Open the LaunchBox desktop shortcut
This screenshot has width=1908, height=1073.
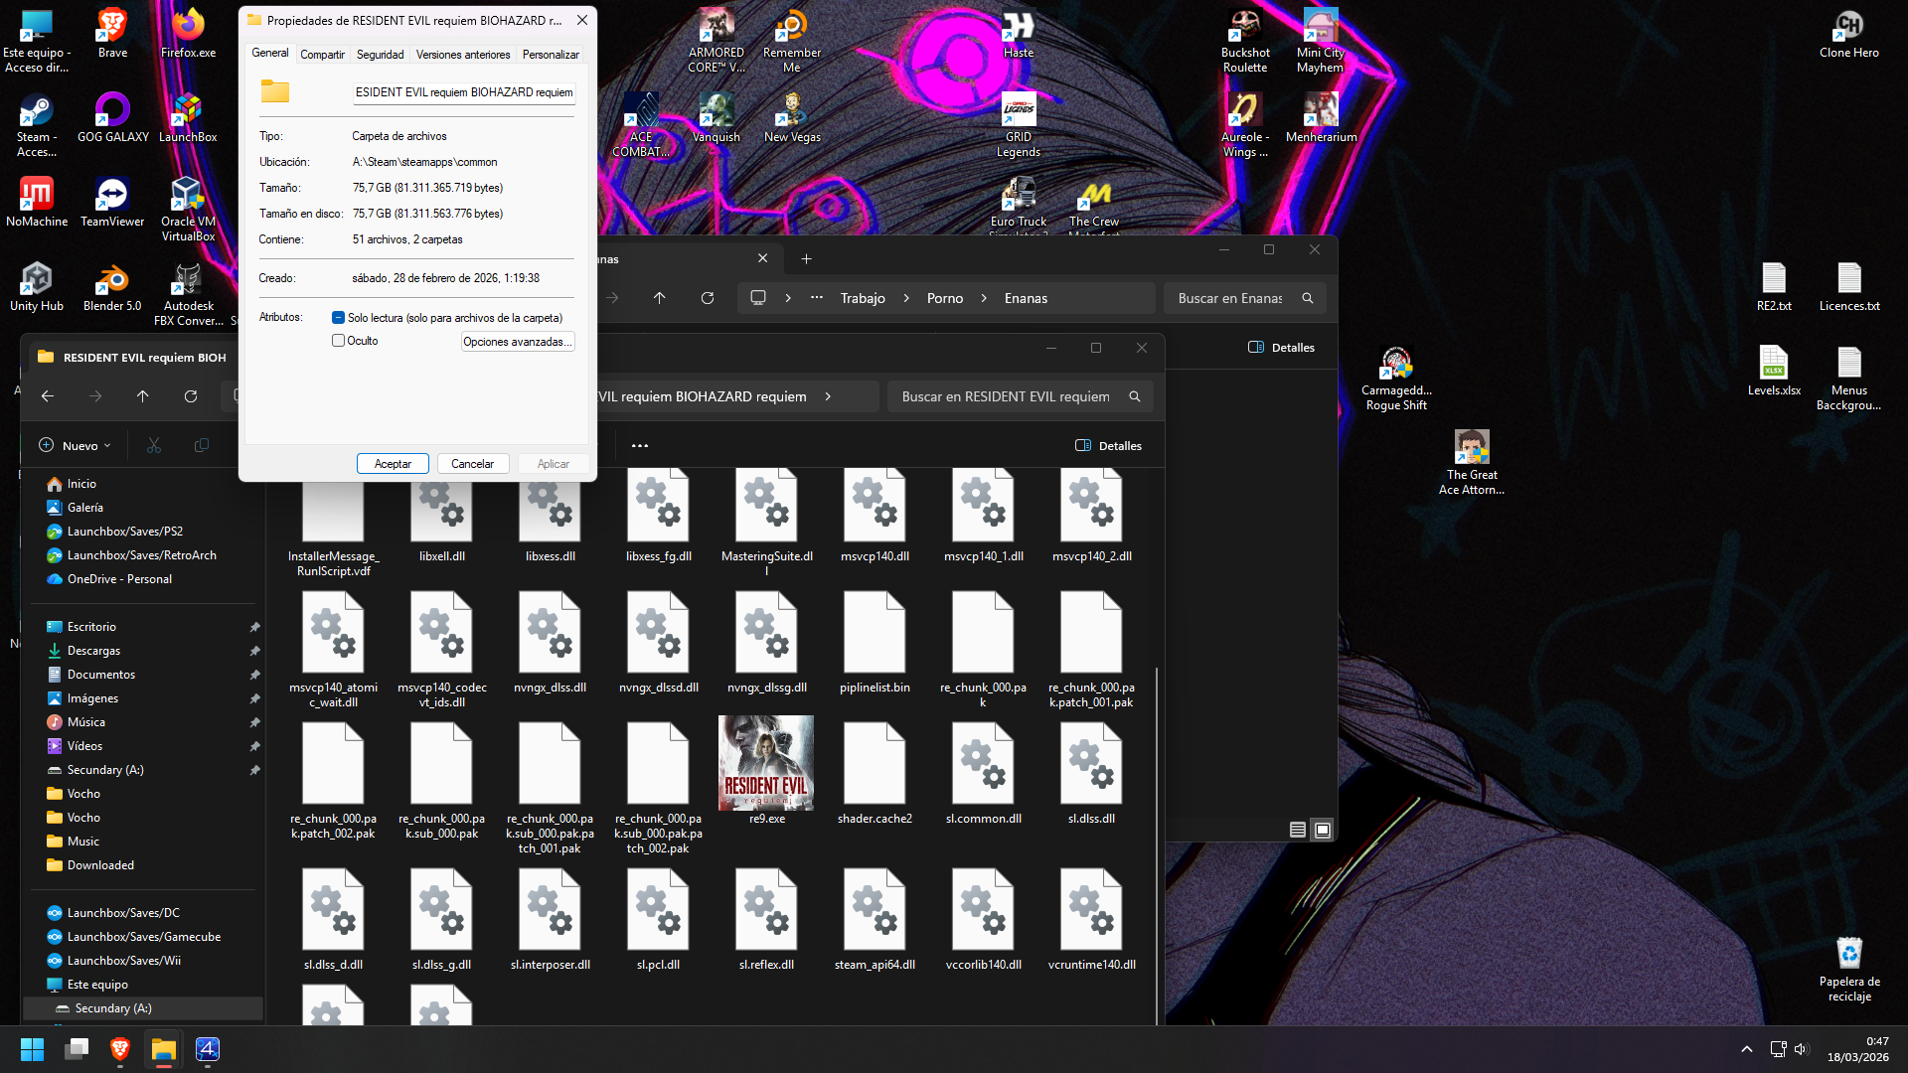188,118
